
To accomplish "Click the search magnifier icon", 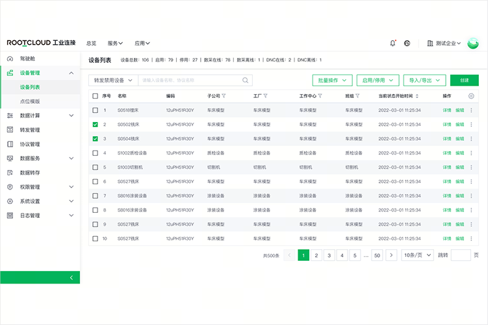I will click(x=246, y=80).
